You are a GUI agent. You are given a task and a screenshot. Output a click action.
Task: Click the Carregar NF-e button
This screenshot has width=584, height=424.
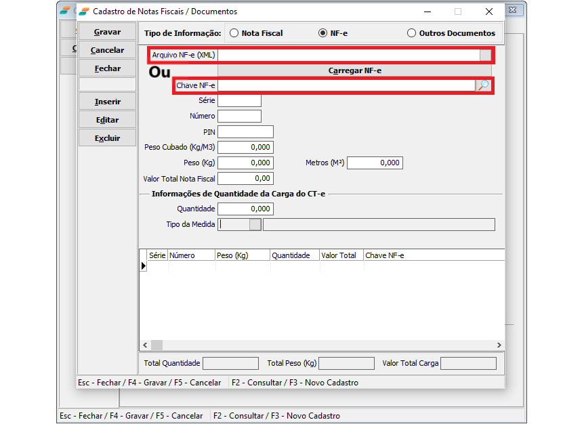click(x=354, y=70)
